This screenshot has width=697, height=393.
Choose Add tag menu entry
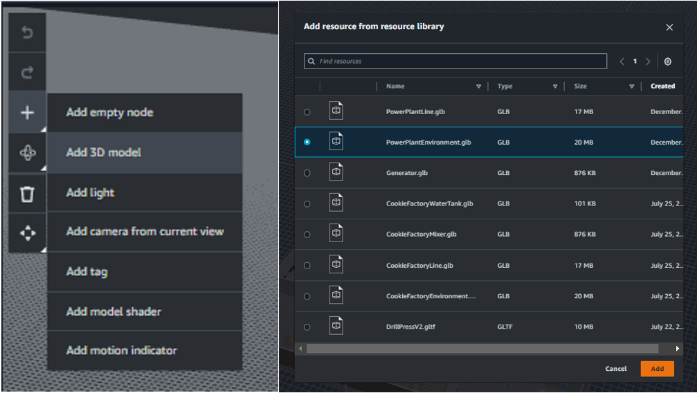(x=145, y=272)
